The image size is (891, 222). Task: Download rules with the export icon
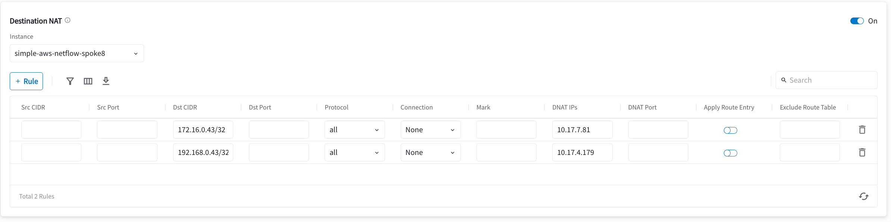point(106,81)
